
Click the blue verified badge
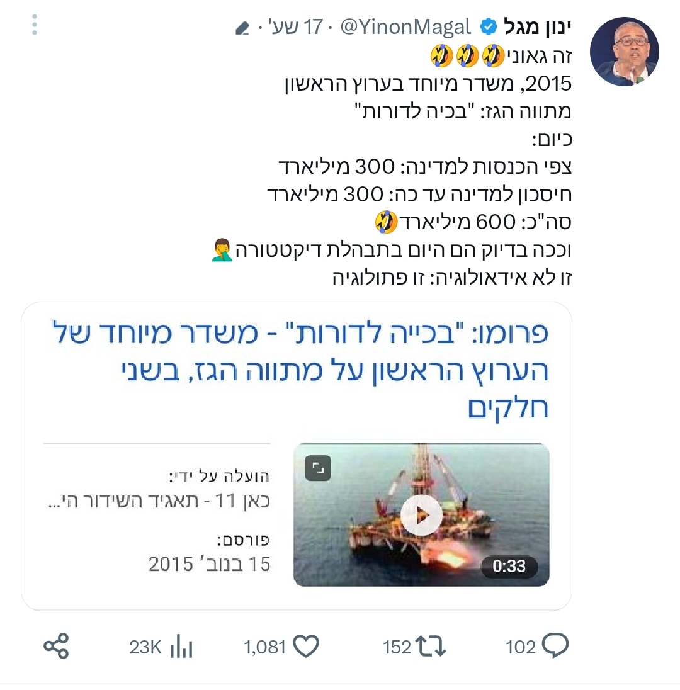488,27
